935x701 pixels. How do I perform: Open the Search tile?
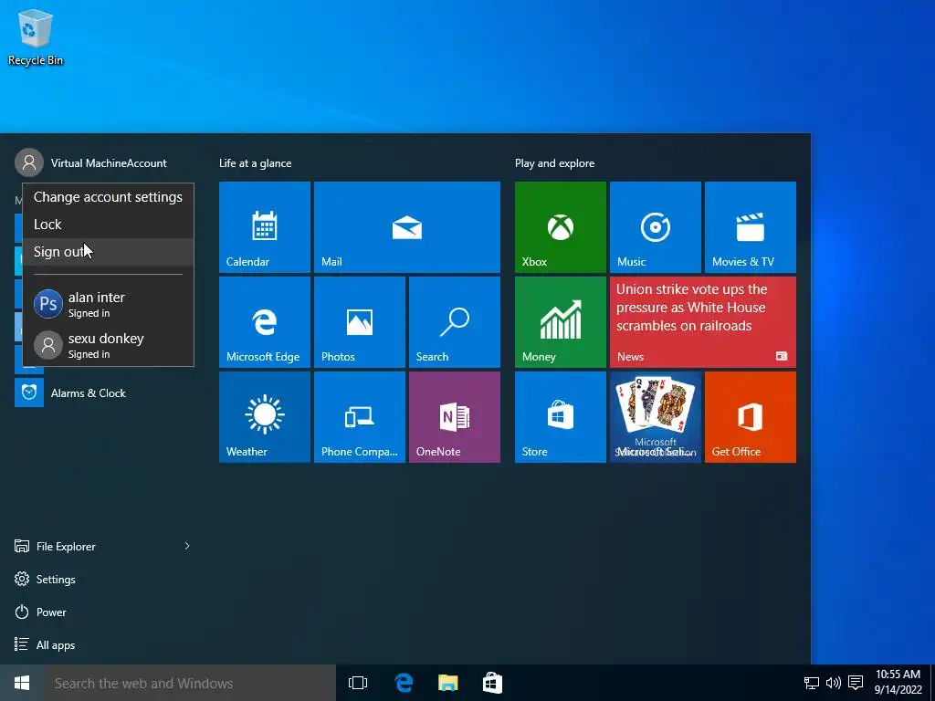click(x=455, y=322)
